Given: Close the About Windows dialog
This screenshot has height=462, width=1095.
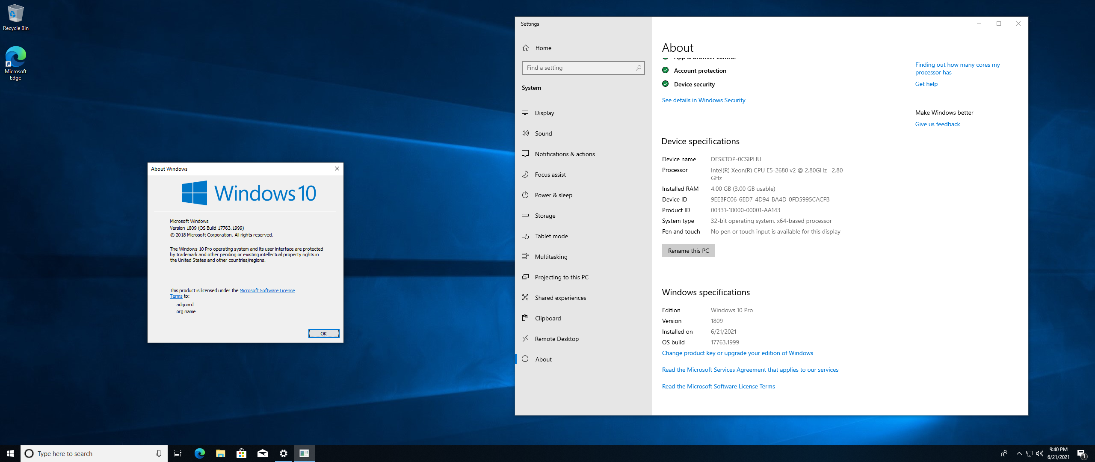Looking at the screenshot, I should pyautogui.click(x=337, y=169).
